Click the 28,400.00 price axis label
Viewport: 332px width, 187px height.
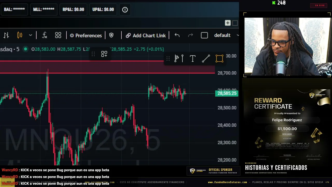227,125
